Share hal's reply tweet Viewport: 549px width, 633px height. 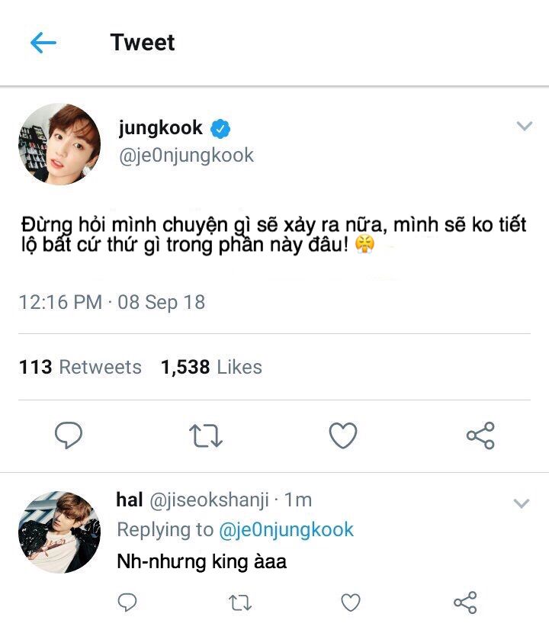(464, 602)
